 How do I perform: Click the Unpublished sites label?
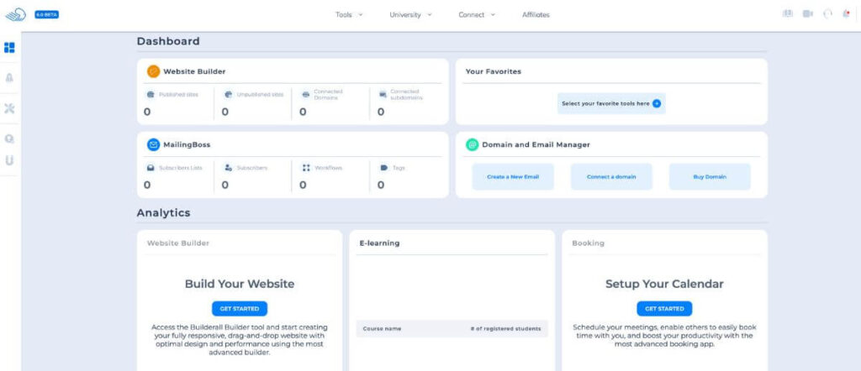click(x=261, y=94)
